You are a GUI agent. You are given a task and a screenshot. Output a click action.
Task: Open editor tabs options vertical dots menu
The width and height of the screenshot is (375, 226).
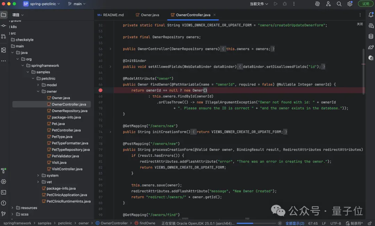[360, 15]
